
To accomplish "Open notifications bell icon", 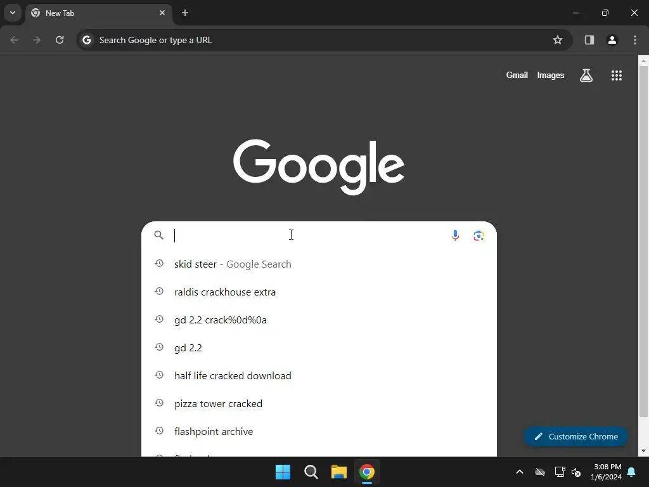I will click(632, 472).
